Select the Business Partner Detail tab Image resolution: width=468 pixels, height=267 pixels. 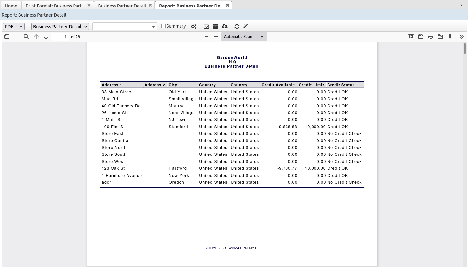[x=122, y=5]
